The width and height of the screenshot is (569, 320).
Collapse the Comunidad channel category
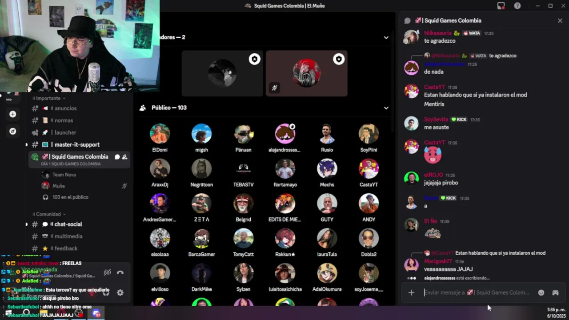49,214
